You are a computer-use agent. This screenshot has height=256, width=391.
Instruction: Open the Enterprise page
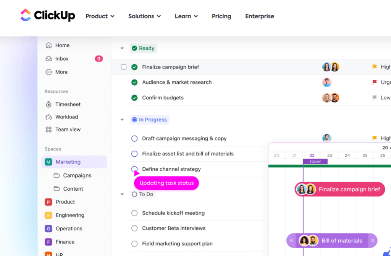[x=260, y=16]
